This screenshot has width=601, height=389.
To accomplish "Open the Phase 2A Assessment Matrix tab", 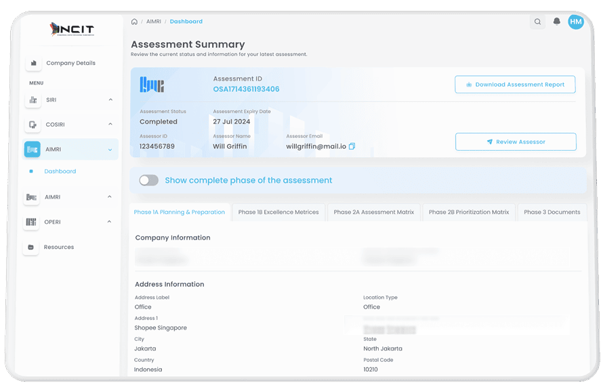I will pyautogui.click(x=373, y=212).
